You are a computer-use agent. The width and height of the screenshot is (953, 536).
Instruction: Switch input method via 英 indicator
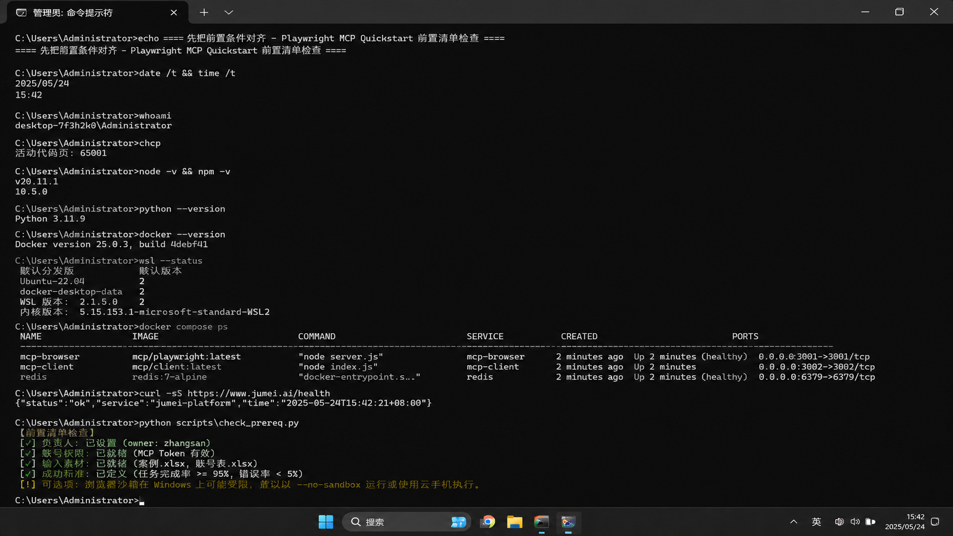pos(816,522)
